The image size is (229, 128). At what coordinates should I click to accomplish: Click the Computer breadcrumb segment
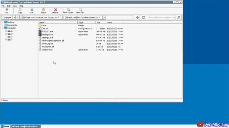pyautogui.click(x=7, y=17)
